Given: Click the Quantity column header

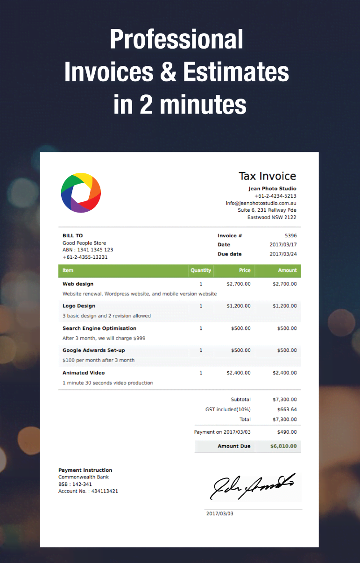Looking at the screenshot, I should pyautogui.click(x=201, y=271).
